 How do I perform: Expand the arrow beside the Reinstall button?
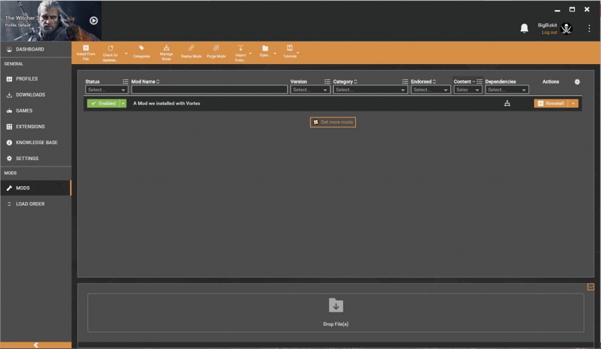pyautogui.click(x=573, y=103)
